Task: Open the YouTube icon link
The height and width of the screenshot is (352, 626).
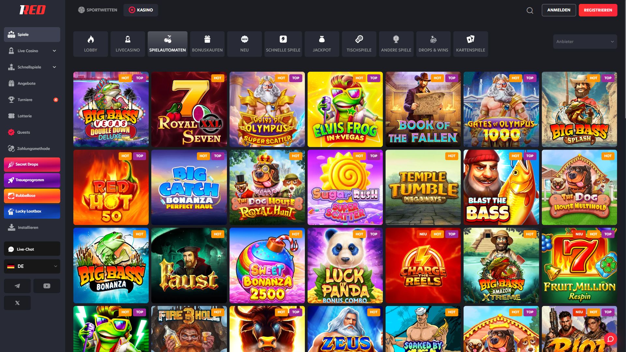Action: (x=47, y=286)
